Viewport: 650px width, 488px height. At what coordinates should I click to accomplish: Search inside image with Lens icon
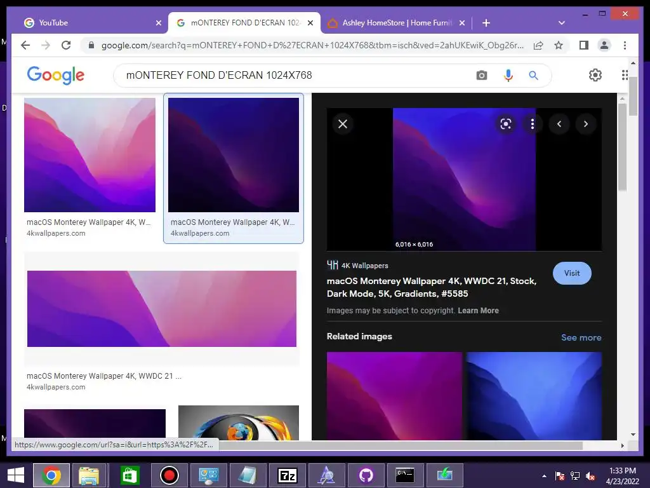pyautogui.click(x=506, y=124)
